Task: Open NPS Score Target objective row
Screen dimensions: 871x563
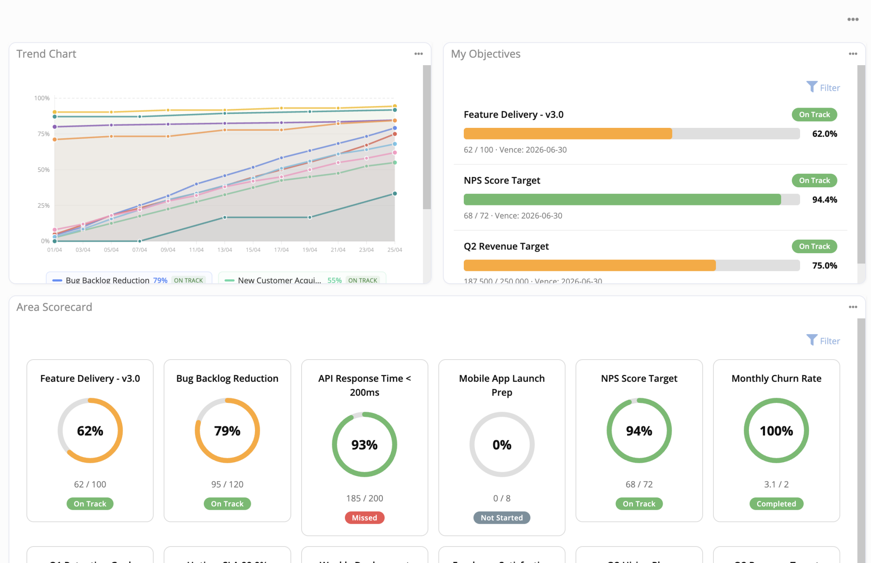Action: (x=502, y=181)
